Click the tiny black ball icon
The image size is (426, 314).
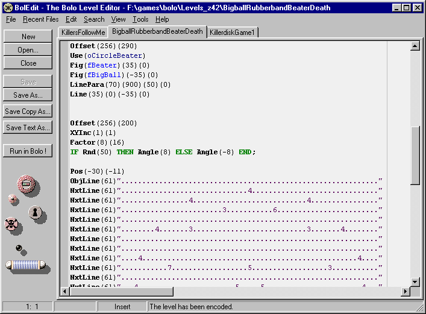pyautogui.click(x=19, y=248)
